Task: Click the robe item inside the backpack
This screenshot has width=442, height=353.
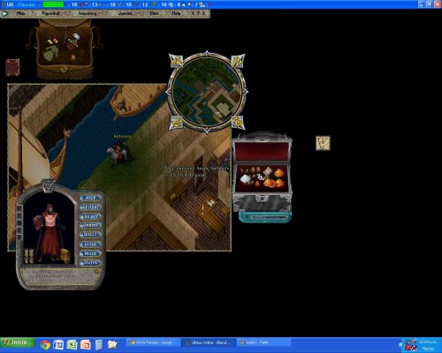Action: tap(50, 52)
